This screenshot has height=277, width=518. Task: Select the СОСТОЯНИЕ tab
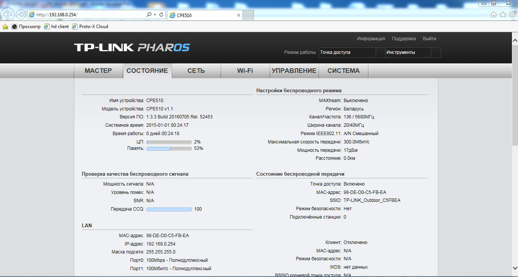pos(147,71)
